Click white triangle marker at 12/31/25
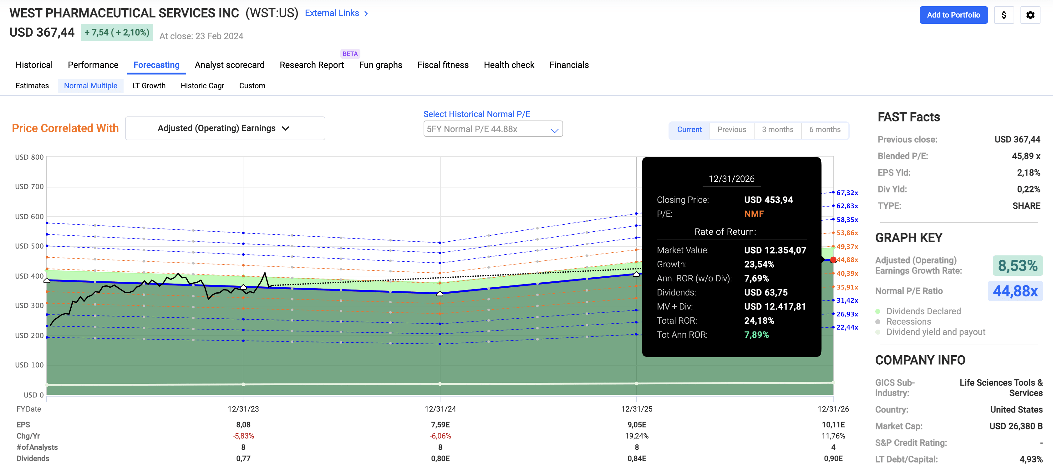Image resolution: width=1053 pixels, height=472 pixels. 636,274
